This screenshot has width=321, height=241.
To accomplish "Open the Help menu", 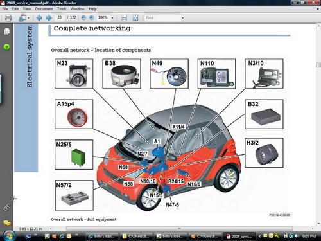I will tap(92, 9).
